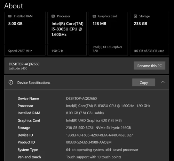Image resolution: width=174 pixels, height=161 pixels.
Task: Click the Graphics Card icon
Action: coord(94,16)
